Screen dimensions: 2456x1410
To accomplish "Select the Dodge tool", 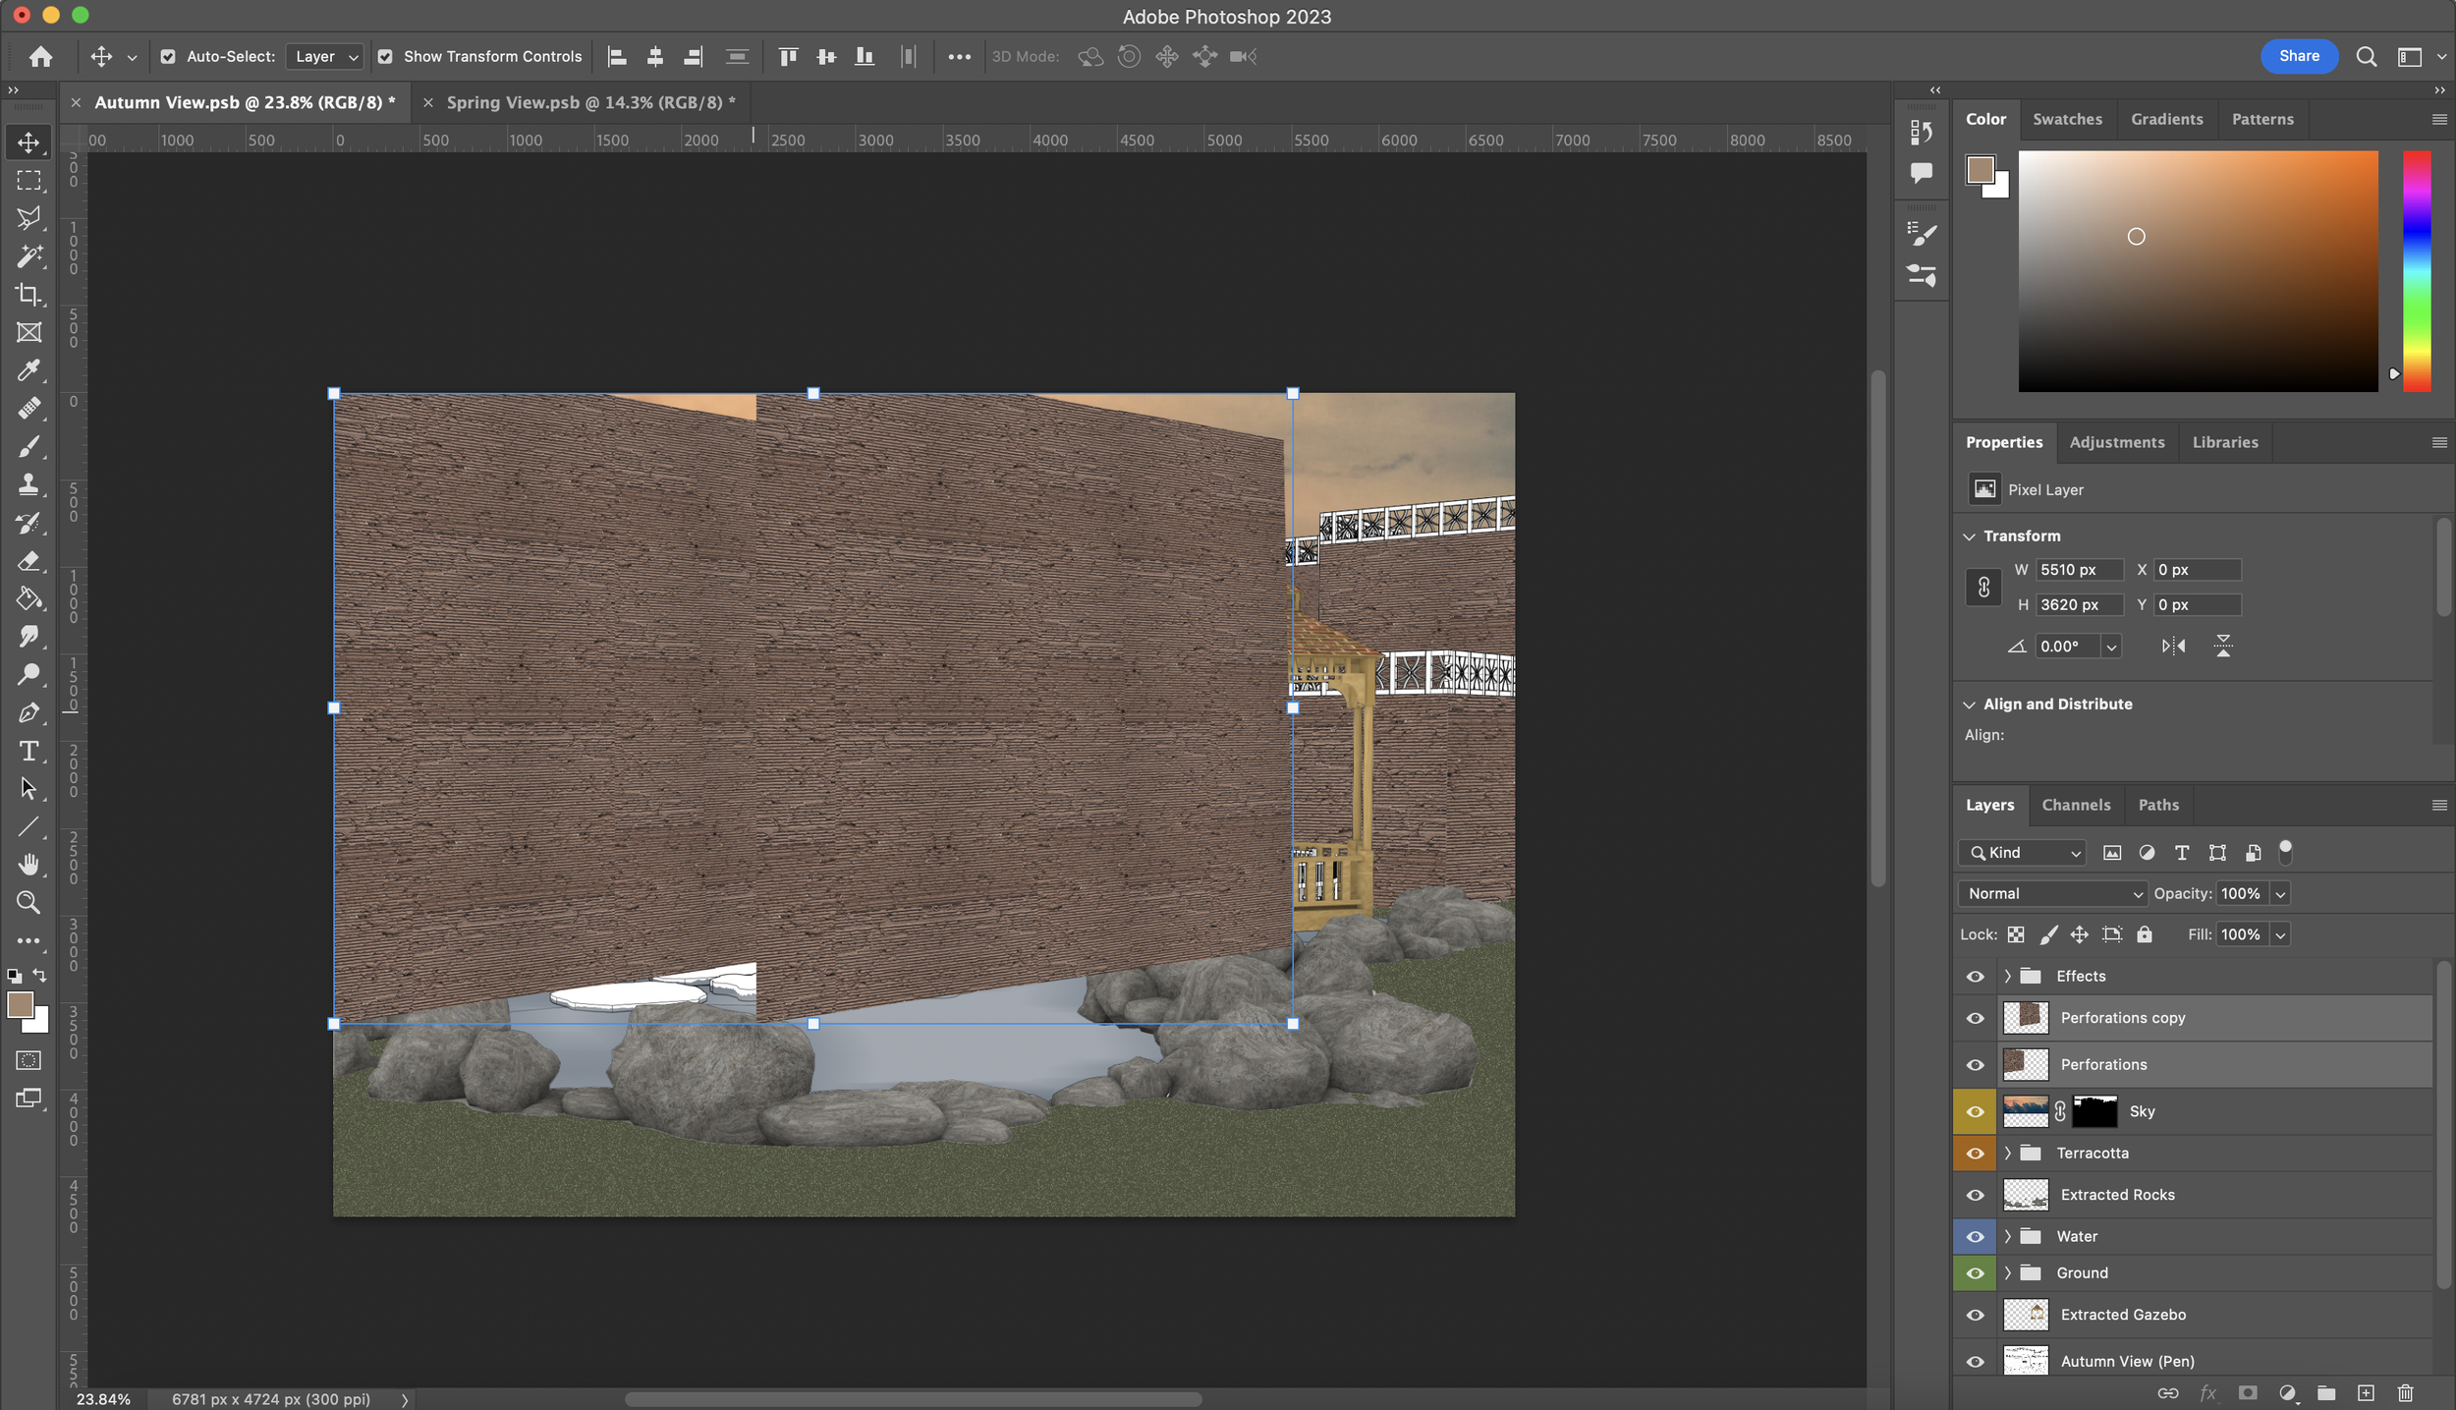I will [28, 675].
